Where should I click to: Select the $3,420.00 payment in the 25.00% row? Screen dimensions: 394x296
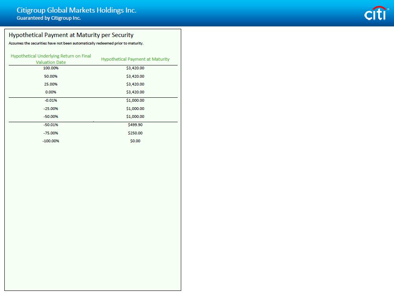click(135, 84)
